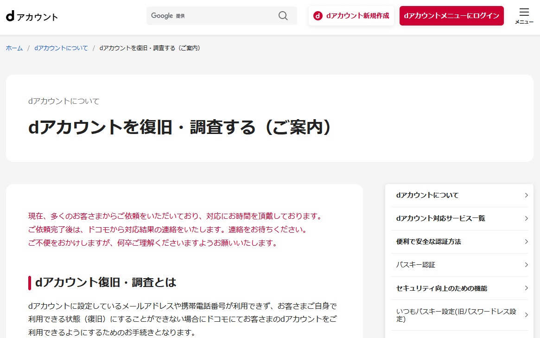
Task: Open the いつもパスキー設定 sidebar item
Action: [x=459, y=315]
